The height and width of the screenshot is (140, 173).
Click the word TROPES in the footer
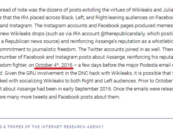(15, 127)
